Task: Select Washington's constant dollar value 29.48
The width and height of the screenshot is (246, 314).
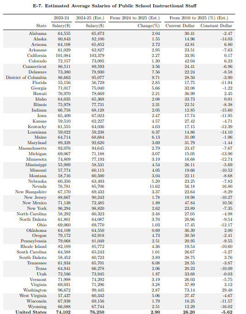Action: pos(227,290)
